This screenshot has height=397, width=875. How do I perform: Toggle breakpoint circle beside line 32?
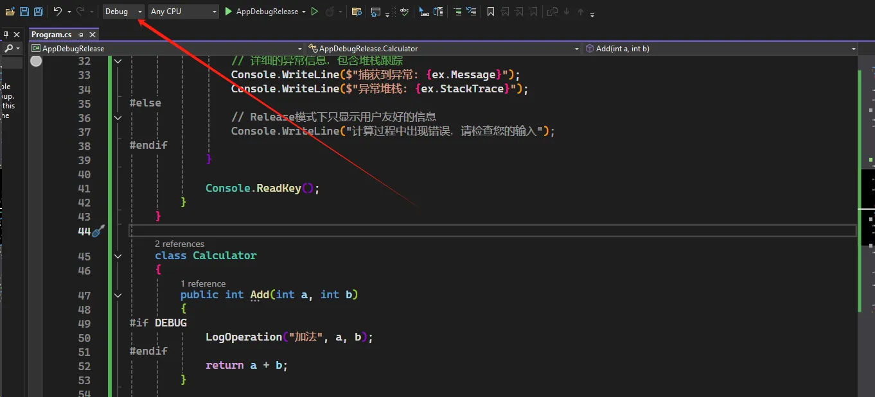point(36,61)
